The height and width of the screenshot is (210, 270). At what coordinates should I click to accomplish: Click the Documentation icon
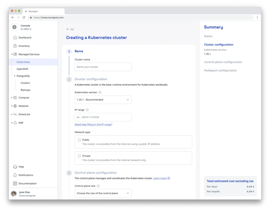pos(15,183)
